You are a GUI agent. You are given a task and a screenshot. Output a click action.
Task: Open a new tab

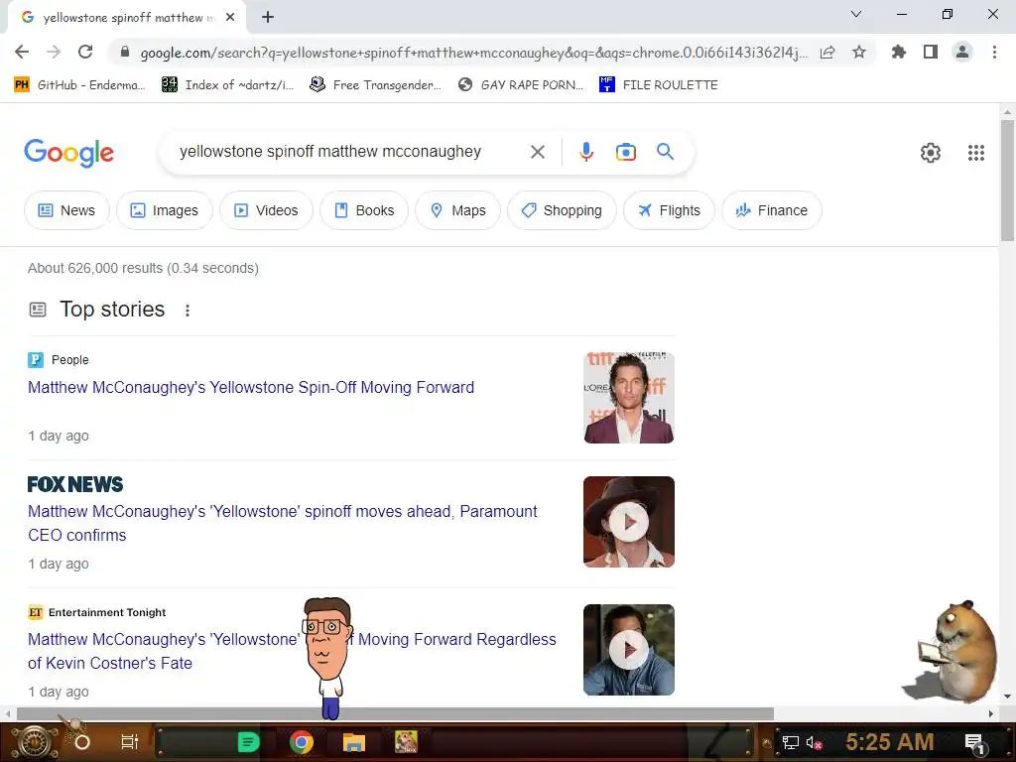(268, 17)
